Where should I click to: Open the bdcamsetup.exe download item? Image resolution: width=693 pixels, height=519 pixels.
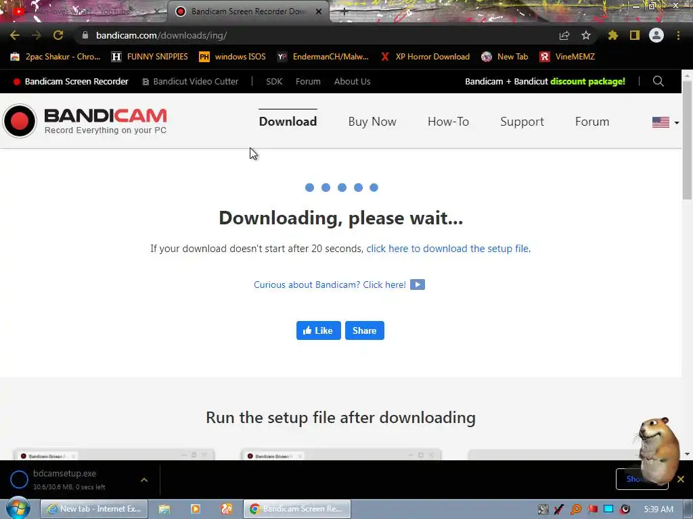[70, 480]
